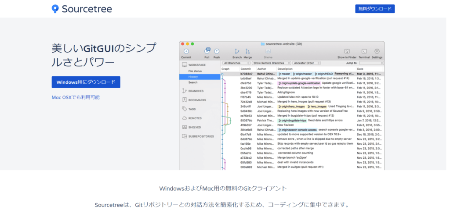Select Search in the sidebar

[x=193, y=82]
